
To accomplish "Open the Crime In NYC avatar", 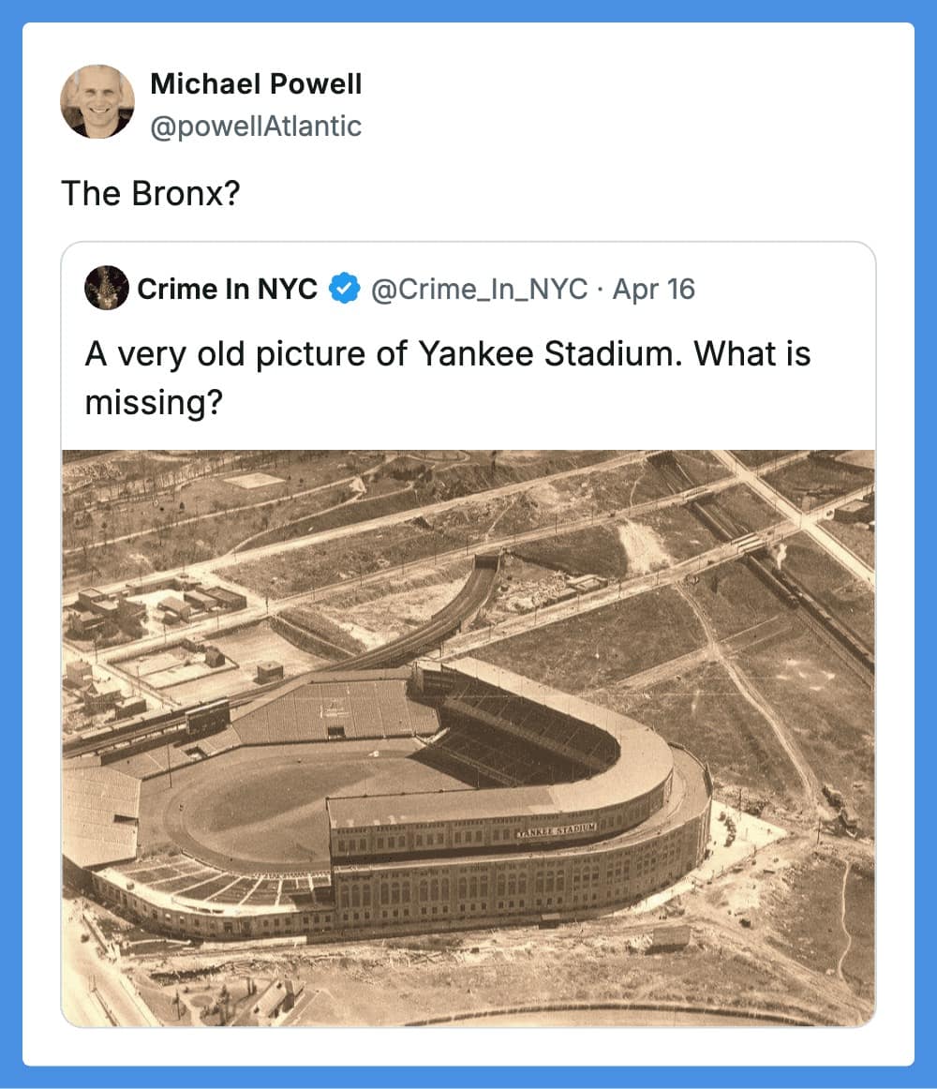I will (107, 289).
